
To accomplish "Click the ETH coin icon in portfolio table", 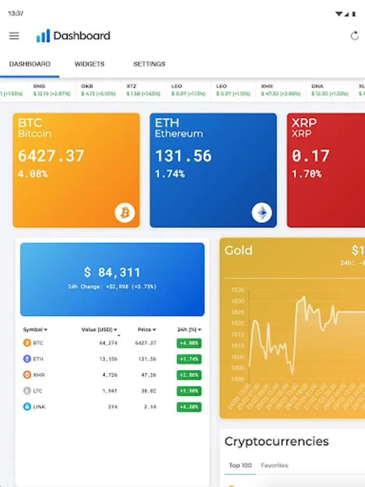I will click(27, 359).
